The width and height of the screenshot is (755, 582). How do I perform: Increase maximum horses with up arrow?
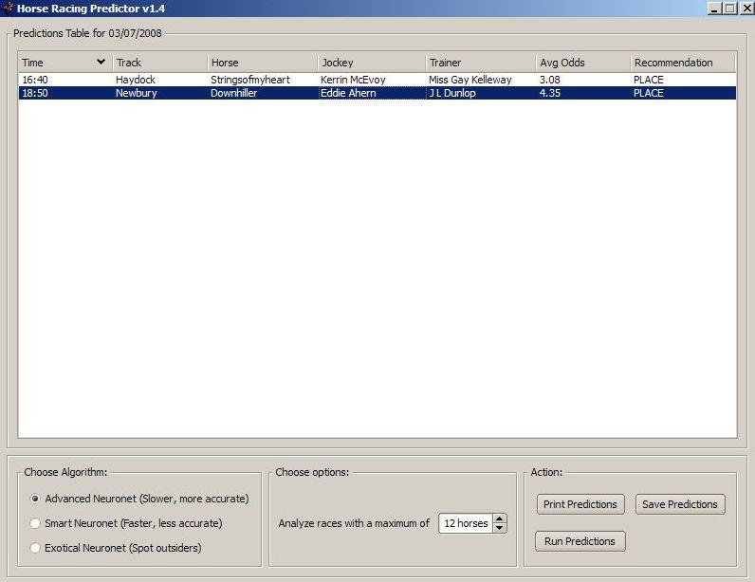500,518
